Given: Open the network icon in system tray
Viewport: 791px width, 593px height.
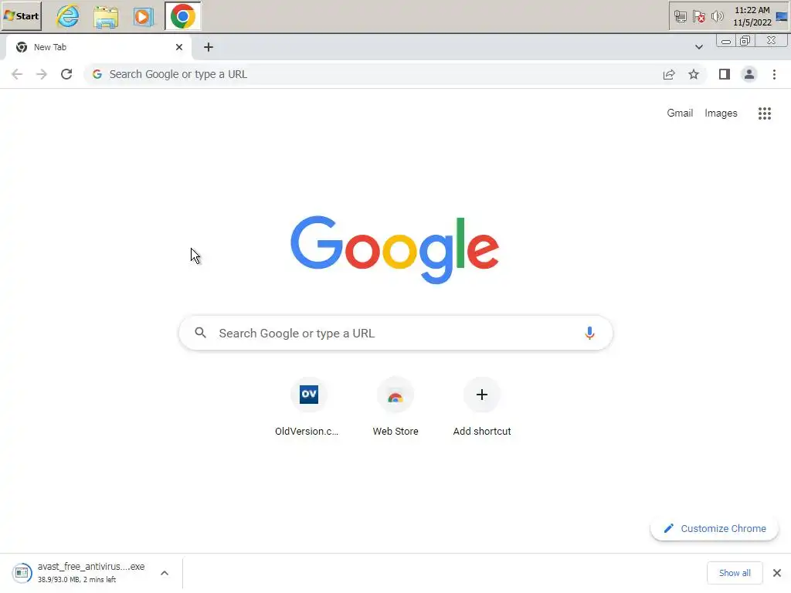Looking at the screenshot, I should coord(680,17).
